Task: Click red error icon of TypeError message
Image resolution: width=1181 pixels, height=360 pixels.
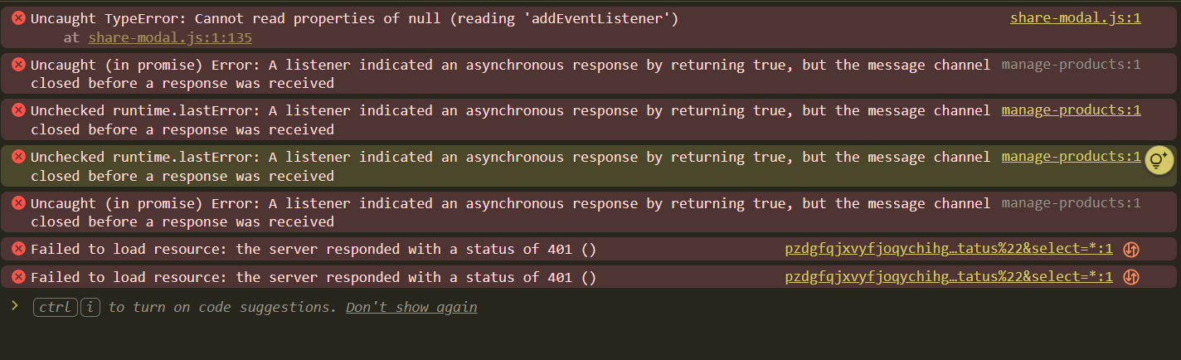Action: (x=19, y=18)
